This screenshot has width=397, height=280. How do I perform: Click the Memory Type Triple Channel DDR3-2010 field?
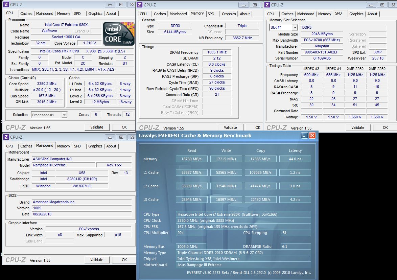(243, 253)
